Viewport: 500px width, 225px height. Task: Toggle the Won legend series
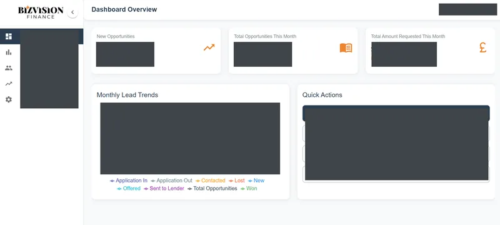[249, 188]
